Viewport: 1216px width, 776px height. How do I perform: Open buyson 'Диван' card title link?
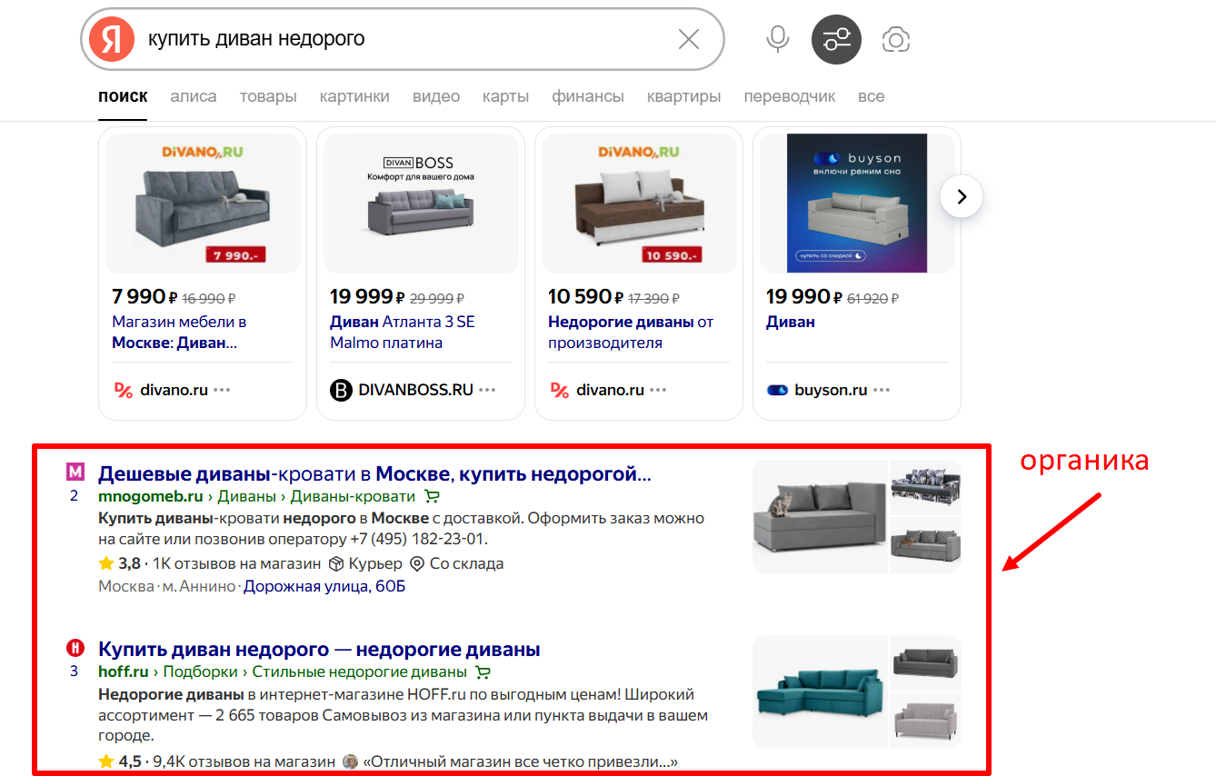pyautogui.click(x=791, y=322)
